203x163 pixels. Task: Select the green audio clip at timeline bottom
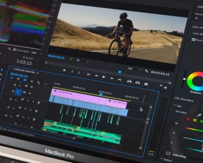pos(82,132)
